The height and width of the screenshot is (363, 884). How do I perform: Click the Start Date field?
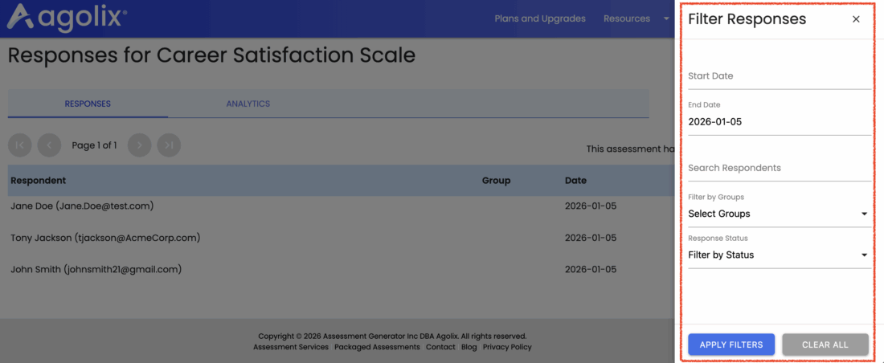point(779,76)
